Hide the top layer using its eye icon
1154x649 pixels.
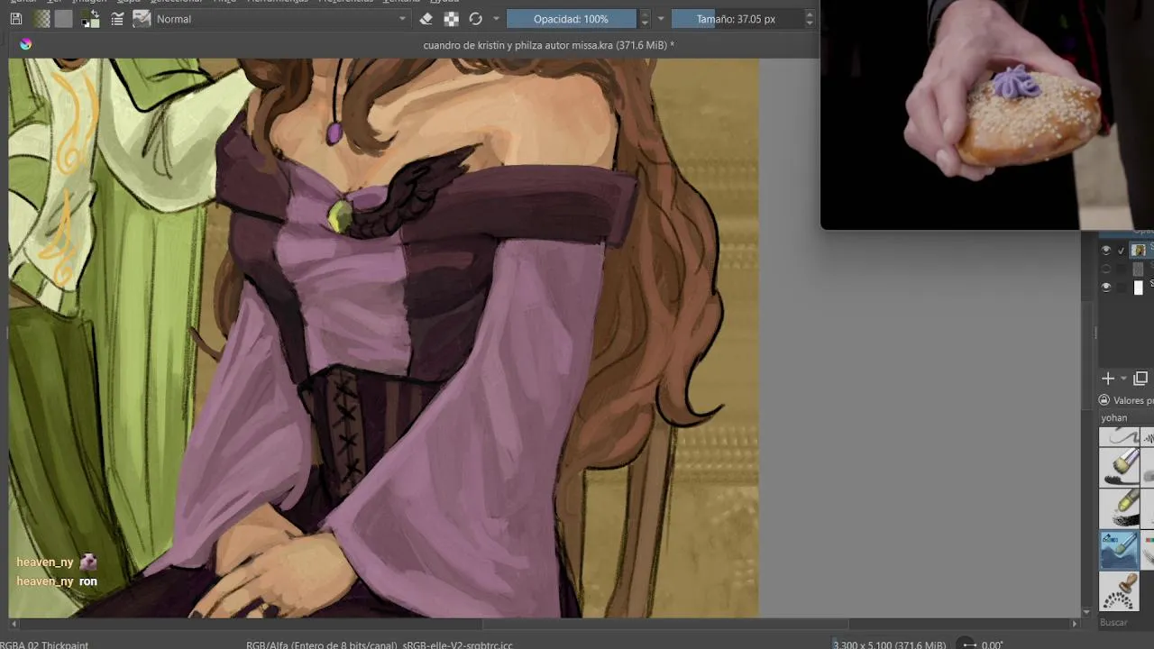(x=1106, y=250)
